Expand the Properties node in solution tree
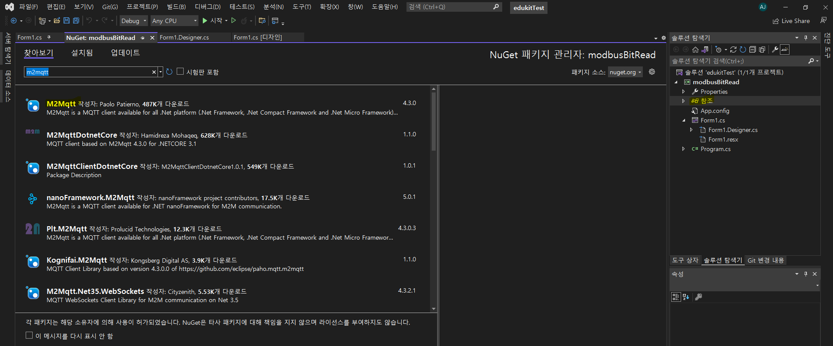Screen dimensions: 833x346 click(x=683, y=92)
